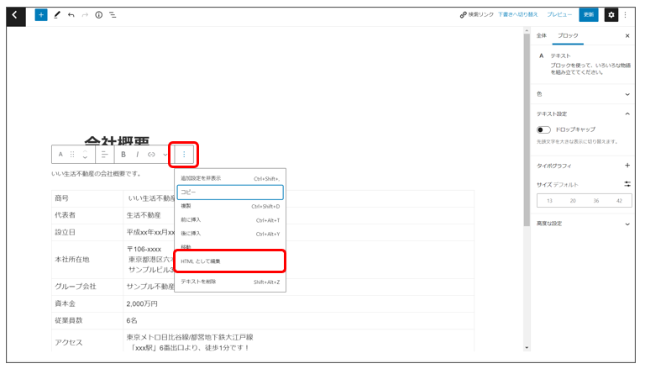Image resolution: width=645 pixels, height=369 pixels.
Task: Click the settings gear icon
Action: [x=611, y=15]
